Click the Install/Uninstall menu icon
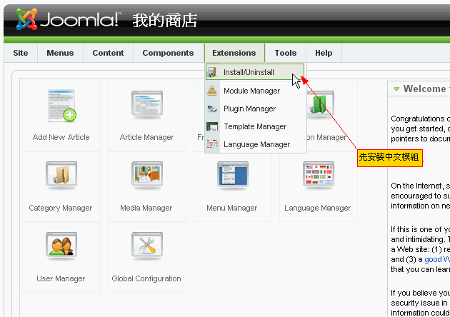450x317 pixels. coord(212,72)
